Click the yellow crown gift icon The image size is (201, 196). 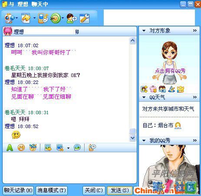(181, 89)
